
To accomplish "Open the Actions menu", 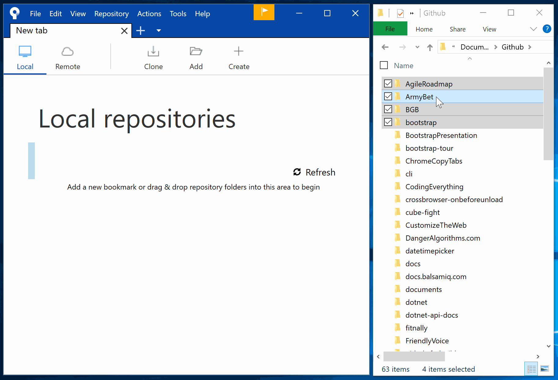I will [x=149, y=14].
